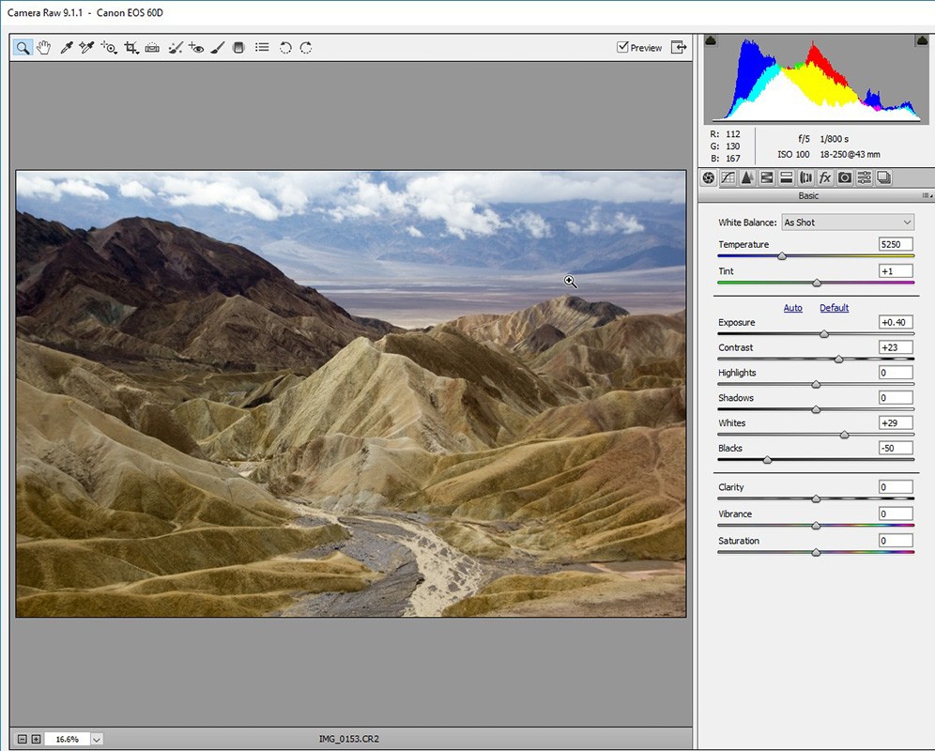Click the Temperature slider handle
Screen dimensions: 935x751
782,256
